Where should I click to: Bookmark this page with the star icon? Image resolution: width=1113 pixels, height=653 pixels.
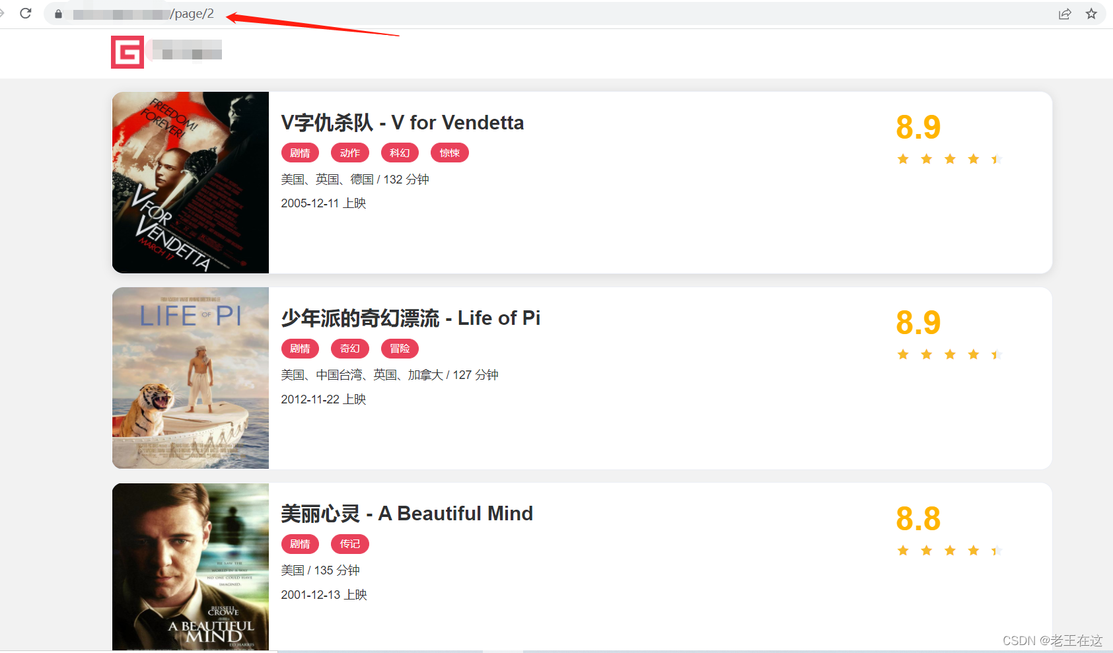click(1091, 14)
